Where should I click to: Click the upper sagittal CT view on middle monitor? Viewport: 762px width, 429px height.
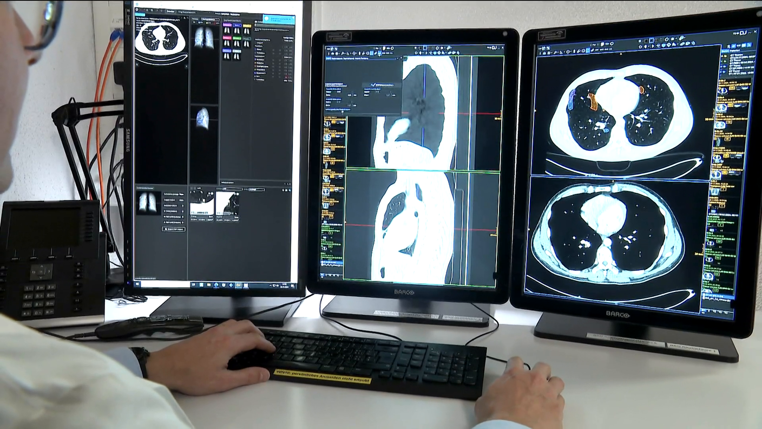click(423, 113)
